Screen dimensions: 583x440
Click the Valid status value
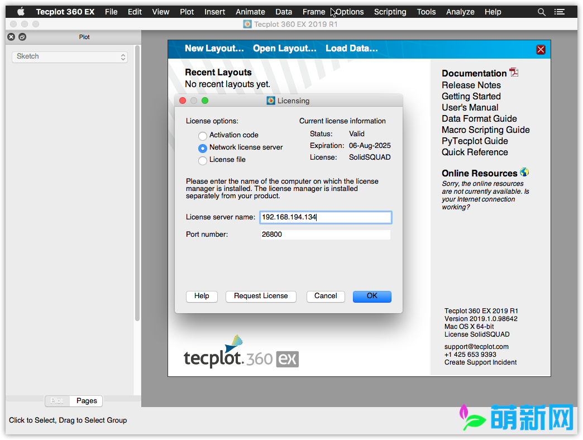[357, 134]
